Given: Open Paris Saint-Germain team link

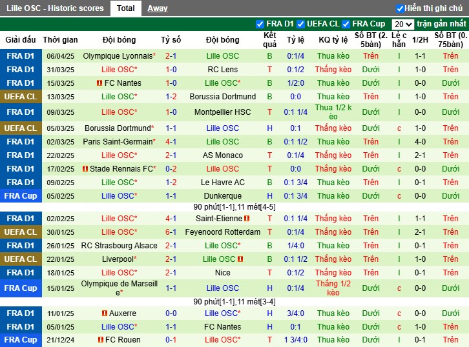Looking at the screenshot, I should pos(118,141).
